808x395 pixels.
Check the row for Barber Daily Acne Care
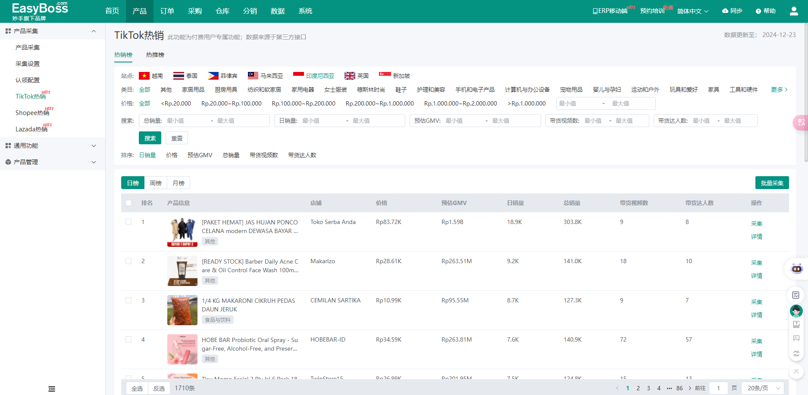coord(128,261)
